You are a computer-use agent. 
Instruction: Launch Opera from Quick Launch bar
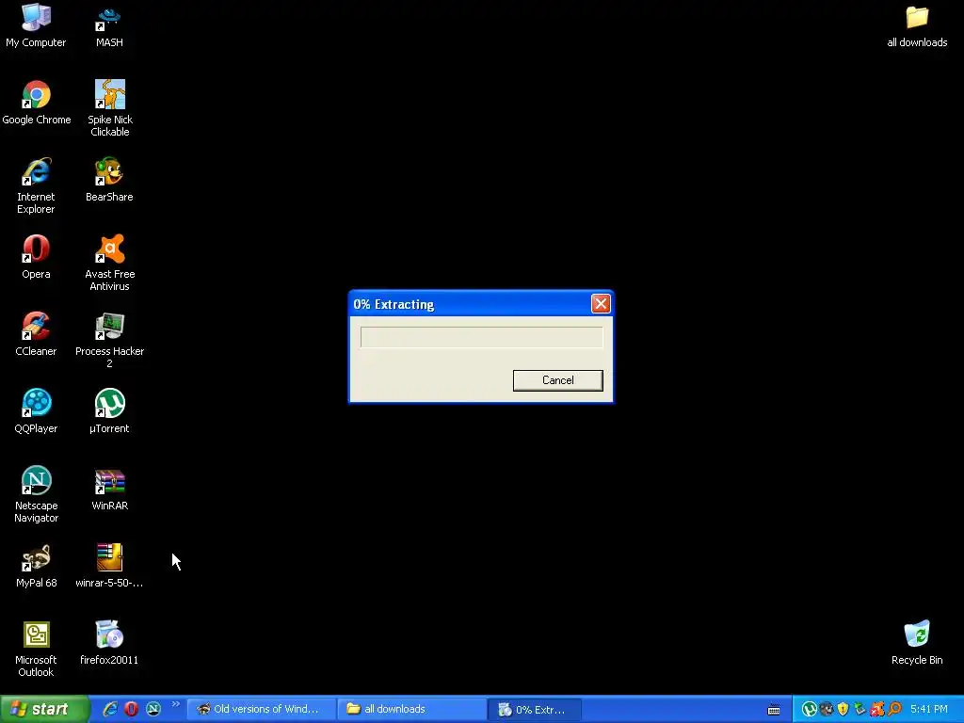(131, 709)
